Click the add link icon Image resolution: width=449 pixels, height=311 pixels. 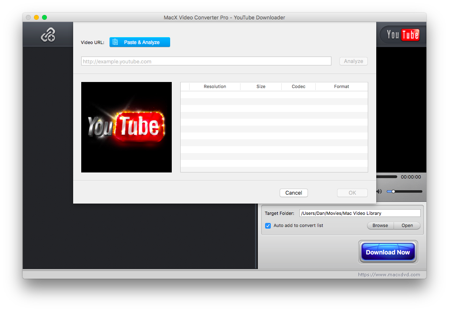[48, 35]
